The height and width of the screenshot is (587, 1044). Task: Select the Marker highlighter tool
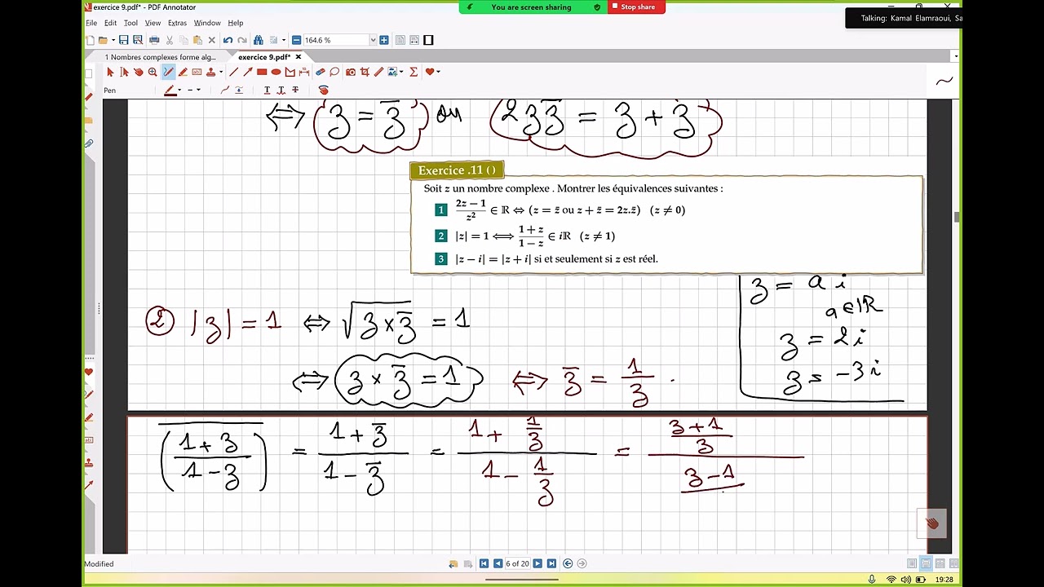(x=183, y=72)
